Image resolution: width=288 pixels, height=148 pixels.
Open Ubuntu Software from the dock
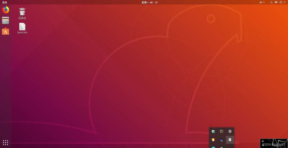(x=5, y=31)
